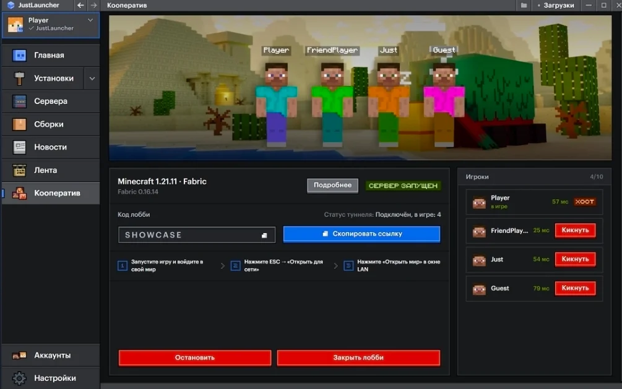Click the ХОСТ badge next to Player
Image resolution: width=622 pixels, height=389 pixels.
click(584, 202)
